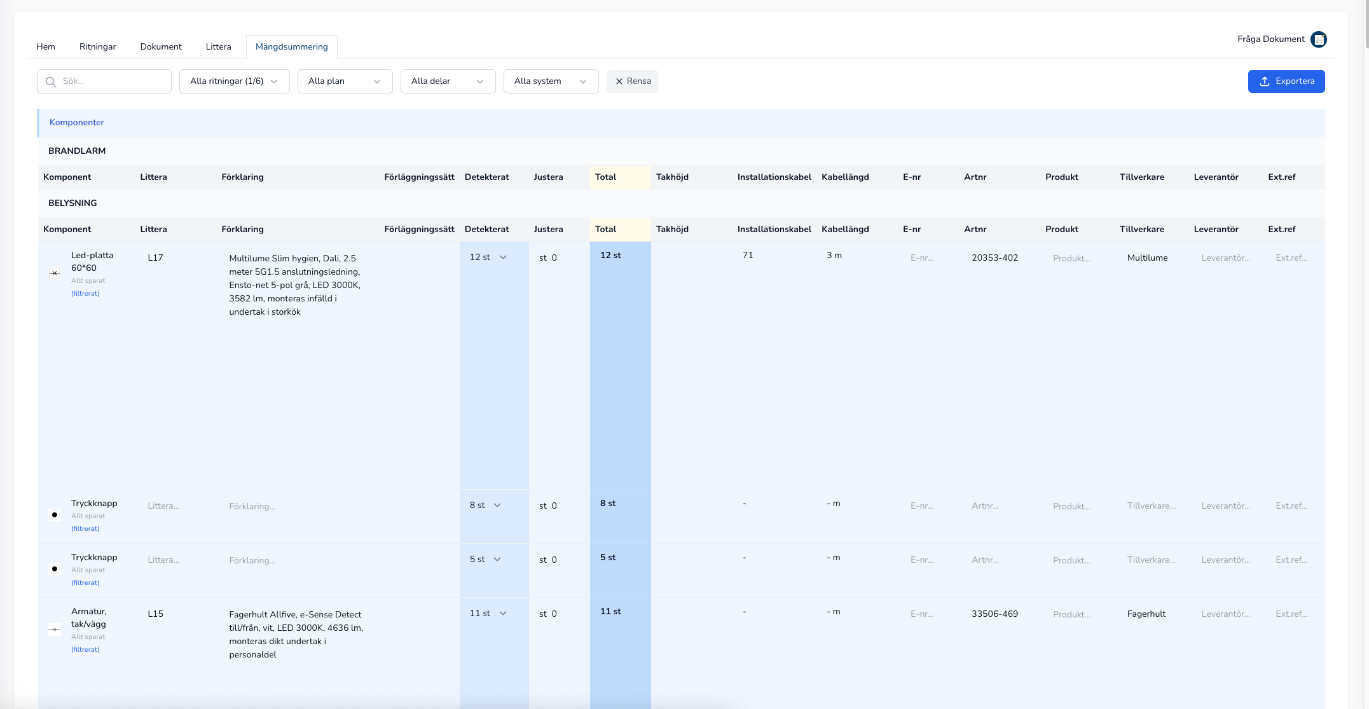Image resolution: width=1369 pixels, height=709 pixels.
Task: Click the X icon in Rensa
Action: coord(619,81)
